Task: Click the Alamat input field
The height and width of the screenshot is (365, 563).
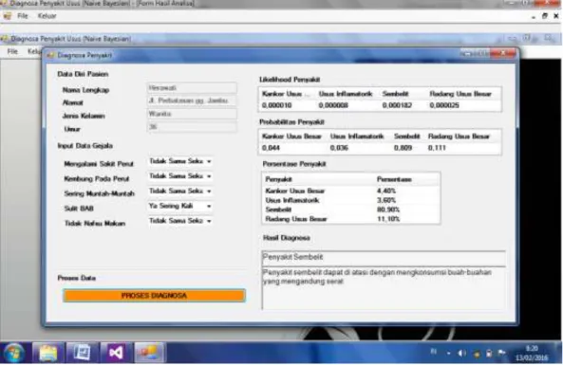Action: (192, 100)
